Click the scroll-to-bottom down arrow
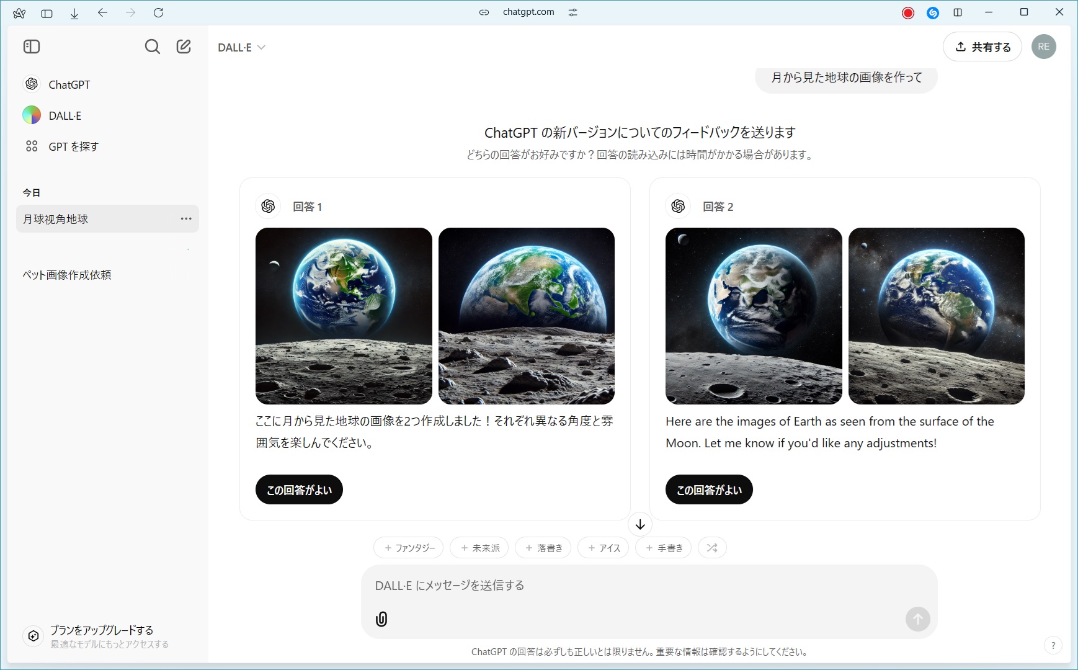1078x670 pixels. pyautogui.click(x=640, y=524)
